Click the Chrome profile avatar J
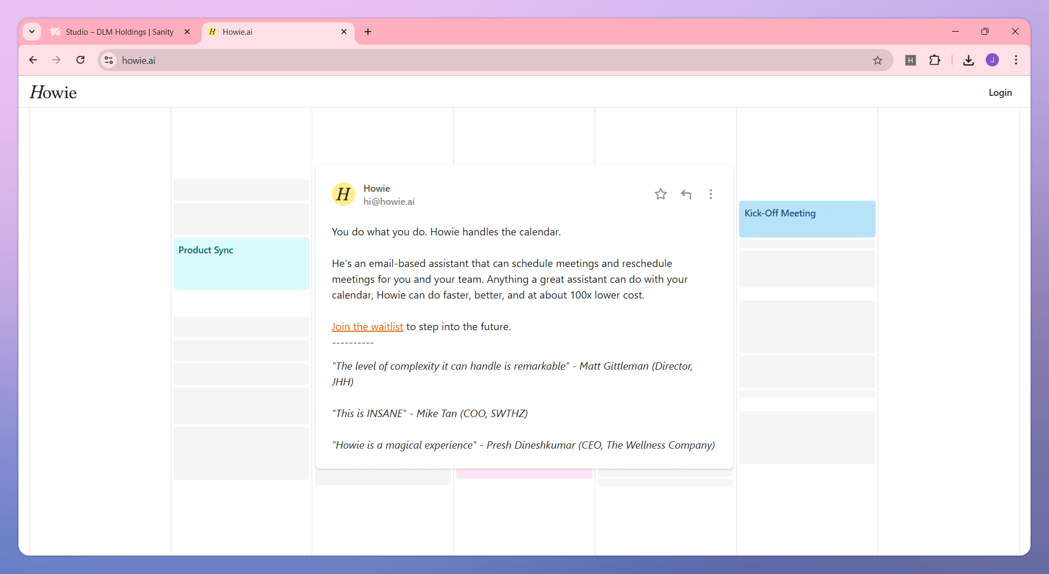Screen dimensions: 1049x574 click(992, 60)
